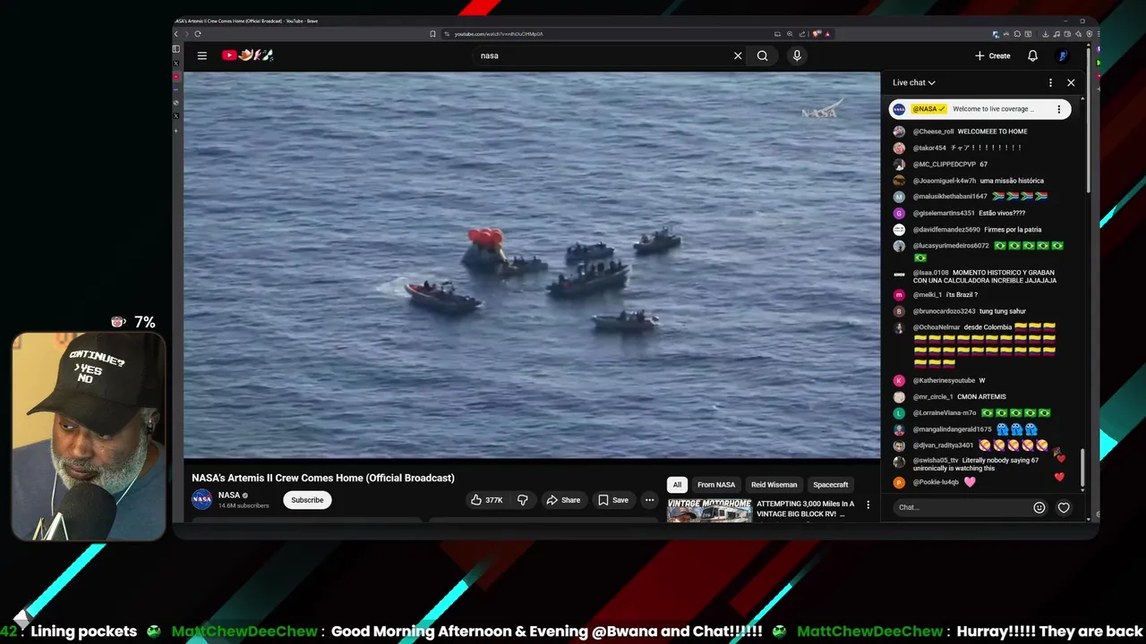
Task: Expand the Live chat mode dropdown
Action: pyautogui.click(x=914, y=82)
